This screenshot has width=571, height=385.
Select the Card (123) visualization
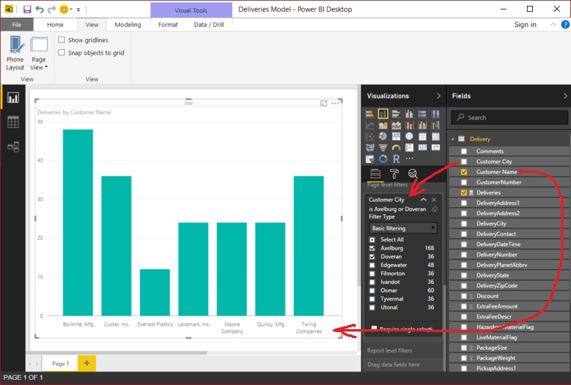422,148
